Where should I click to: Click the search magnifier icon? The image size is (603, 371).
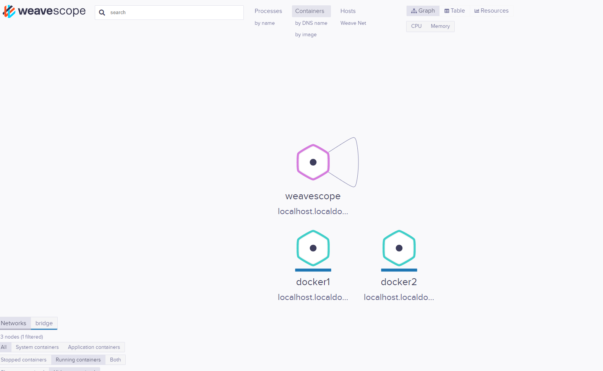[102, 13]
